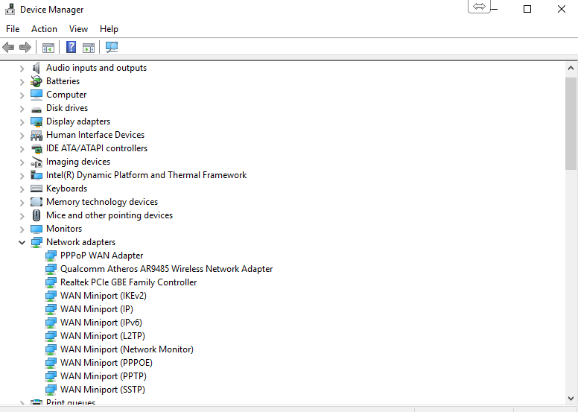Expand the Keyboards node
Screen dimensions: 578x412
pos(22,189)
